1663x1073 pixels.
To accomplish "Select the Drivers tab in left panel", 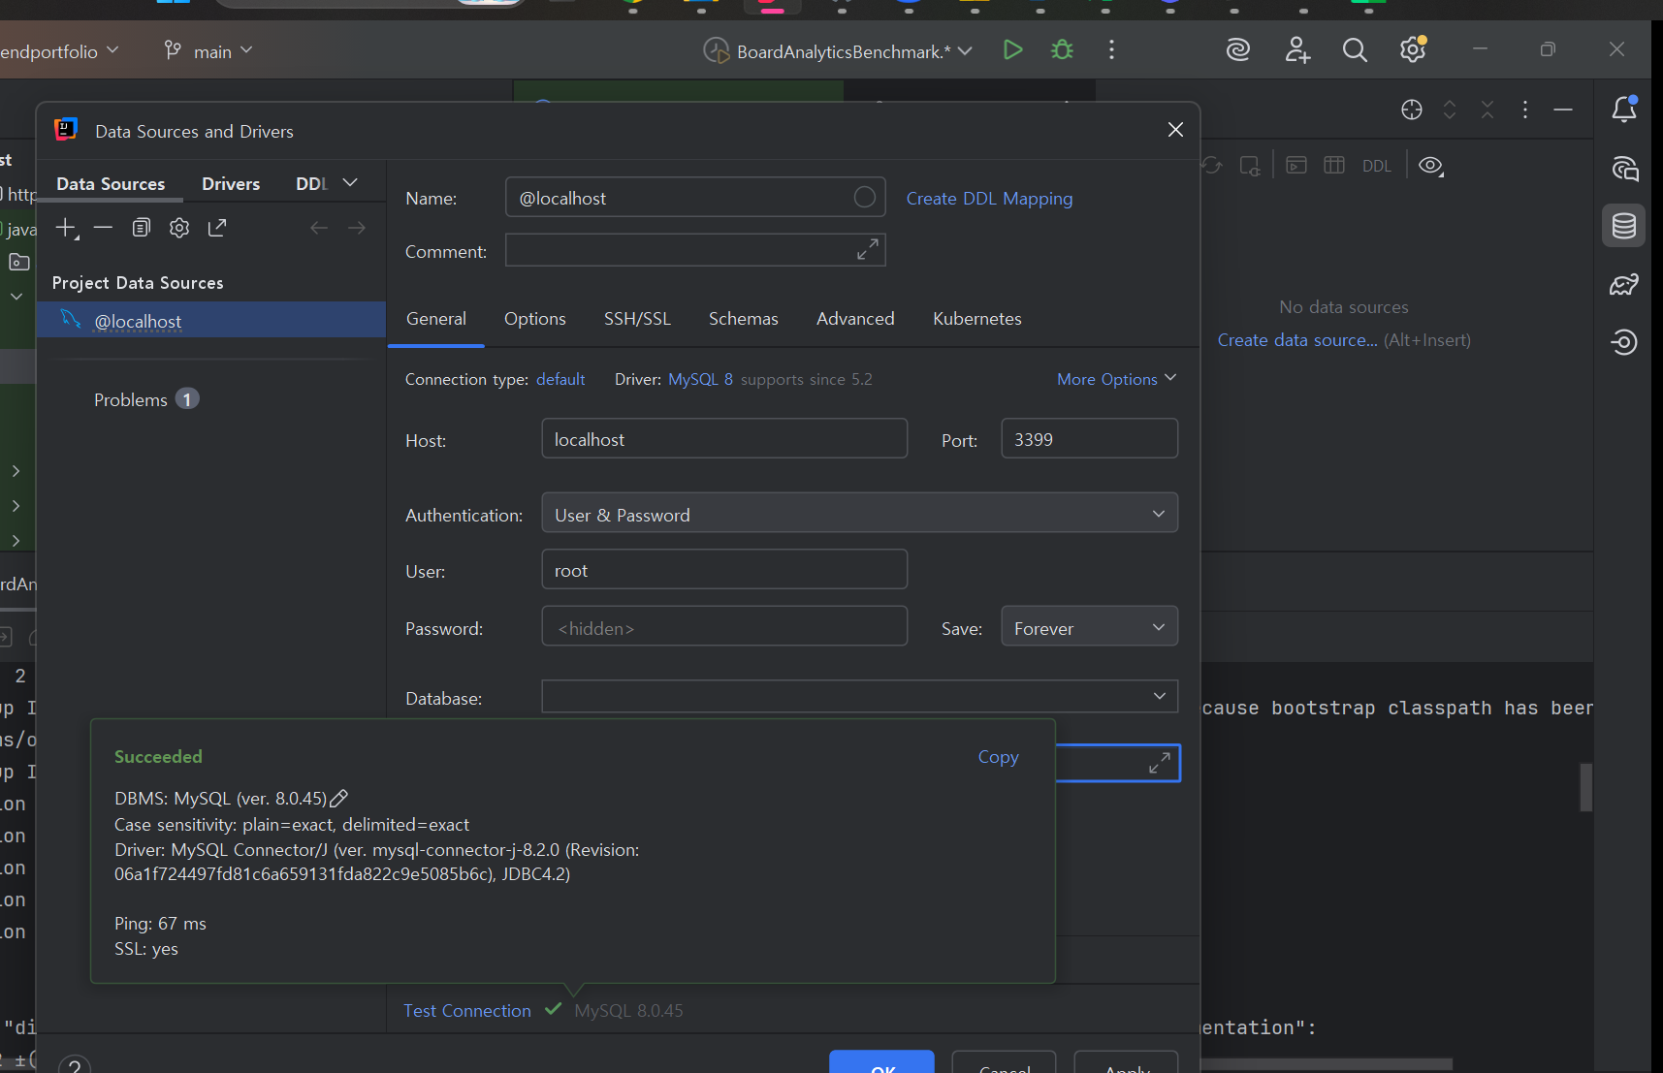I will (231, 184).
